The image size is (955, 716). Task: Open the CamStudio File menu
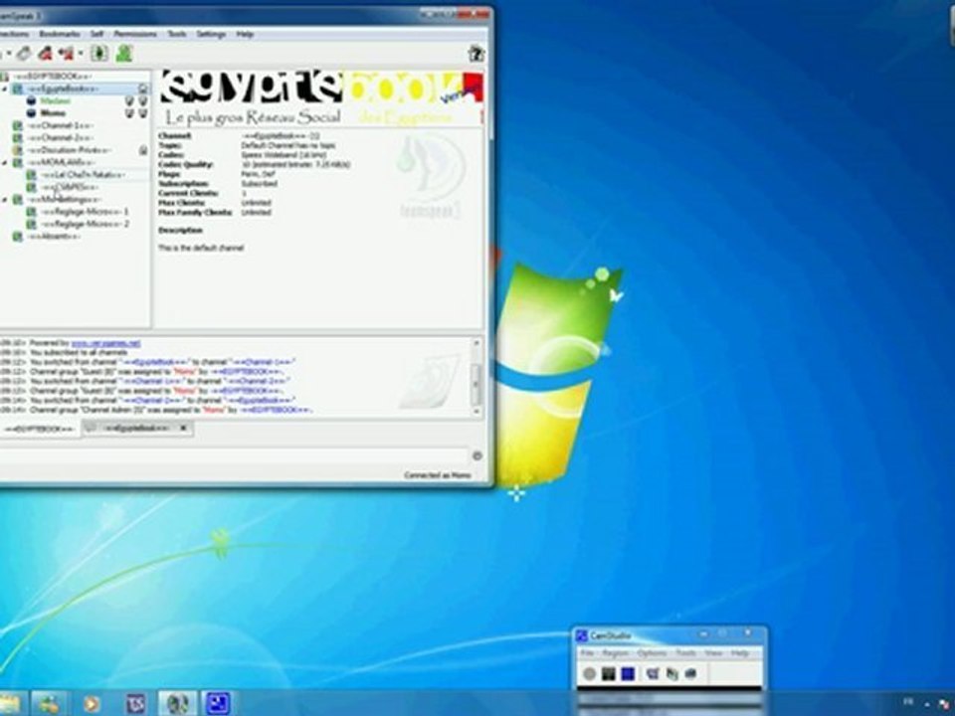pyautogui.click(x=587, y=653)
